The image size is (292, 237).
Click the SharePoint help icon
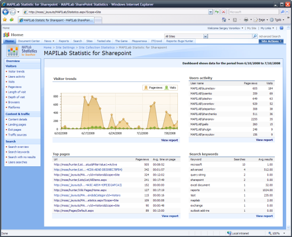pos(281,28)
